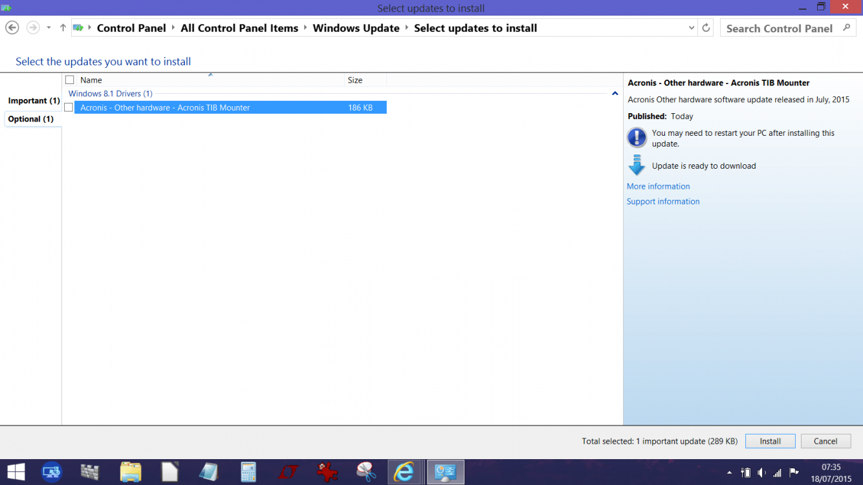
Task: Tick the select-all checkbox beside Name
Action: coord(70,80)
